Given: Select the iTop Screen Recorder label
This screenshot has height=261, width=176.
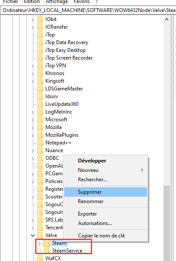Looking at the screenshot, I should (x=69, y=58).
